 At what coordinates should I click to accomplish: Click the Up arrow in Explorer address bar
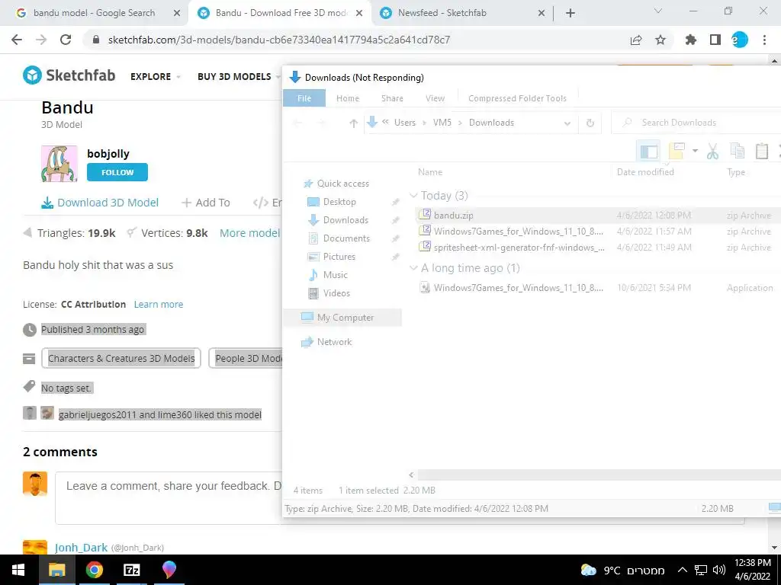(x=354, y=123)
